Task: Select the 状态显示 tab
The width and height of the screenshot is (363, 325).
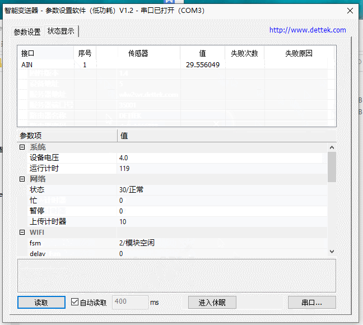Action: tap(61, 31)
